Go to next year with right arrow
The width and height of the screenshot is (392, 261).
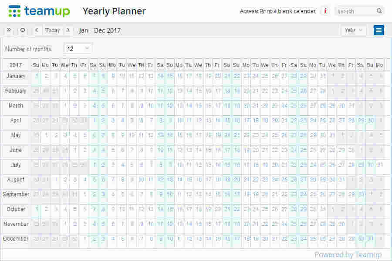(68, 30)
